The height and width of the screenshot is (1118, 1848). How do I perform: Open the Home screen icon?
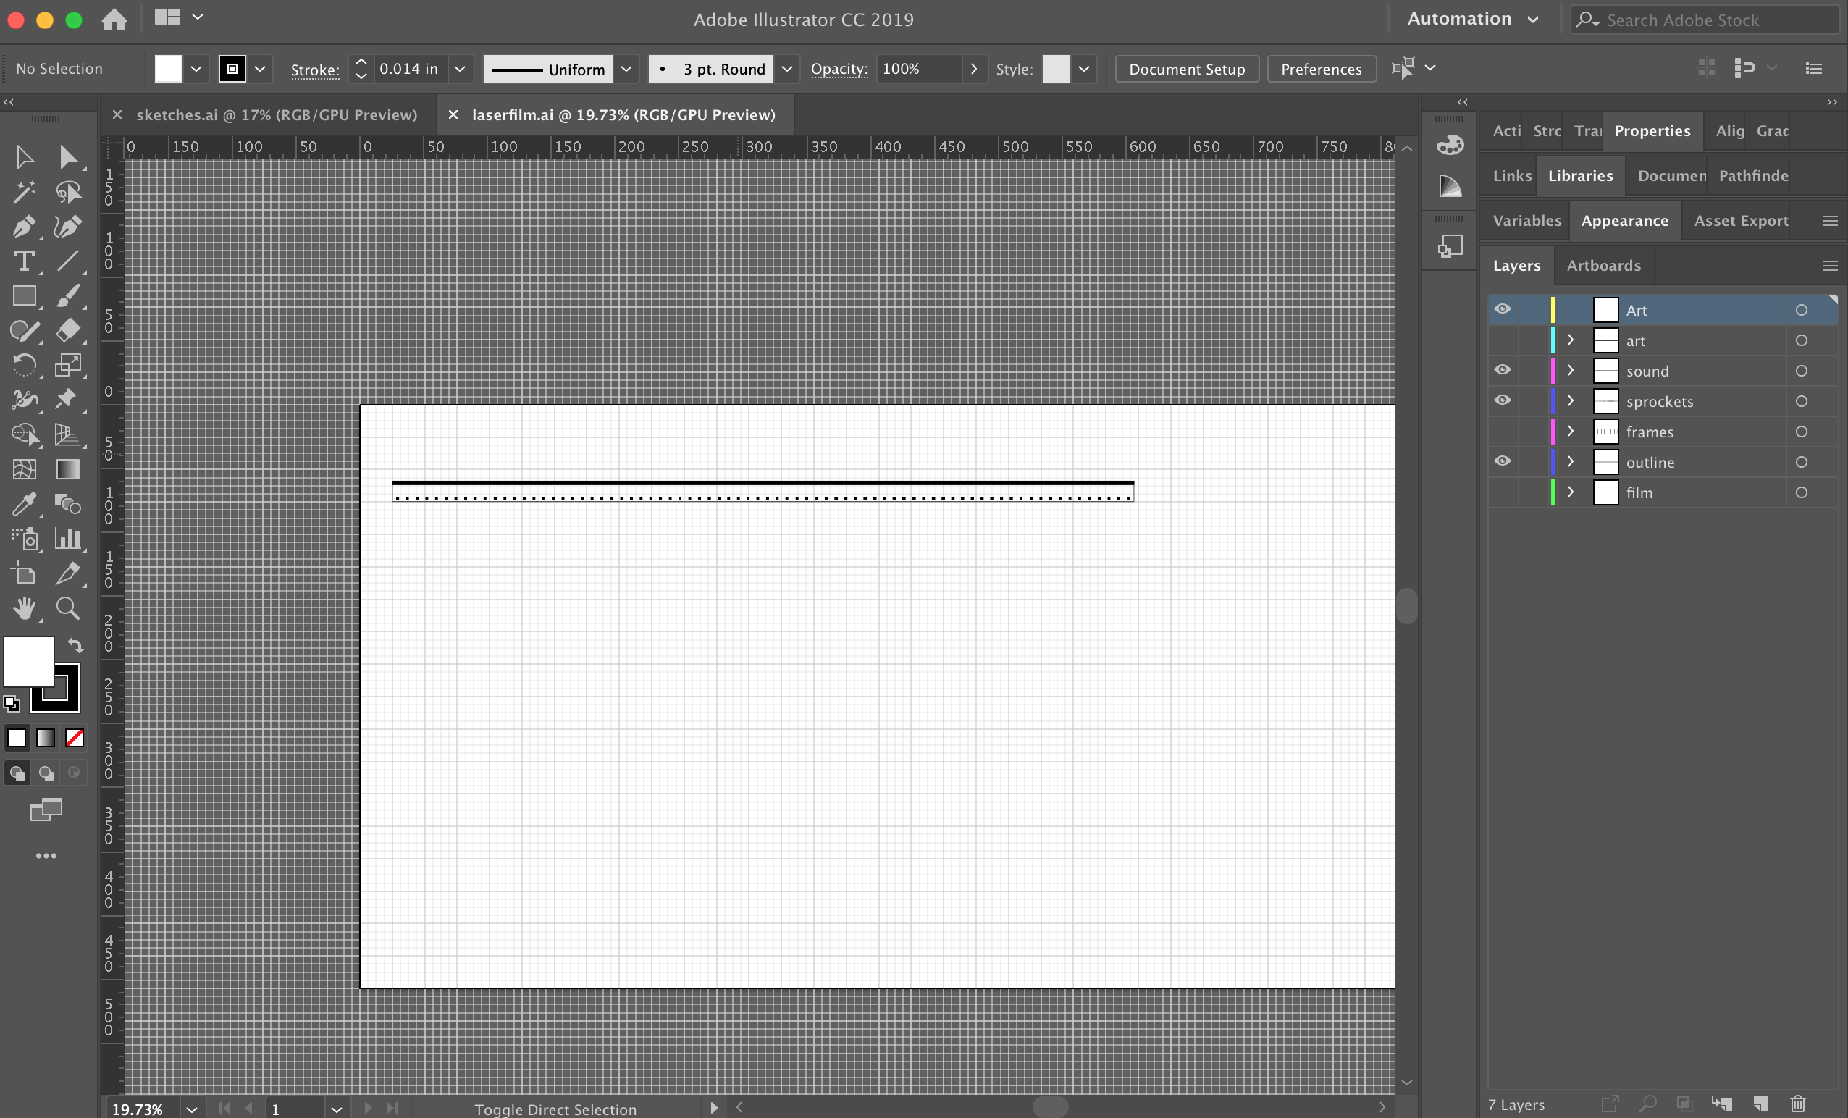click(114, 20)
